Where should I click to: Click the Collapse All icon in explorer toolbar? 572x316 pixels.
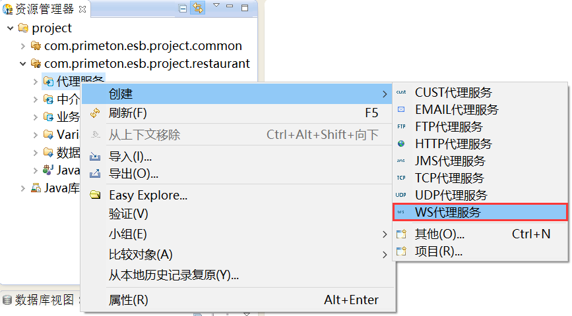tap(182, 8)
